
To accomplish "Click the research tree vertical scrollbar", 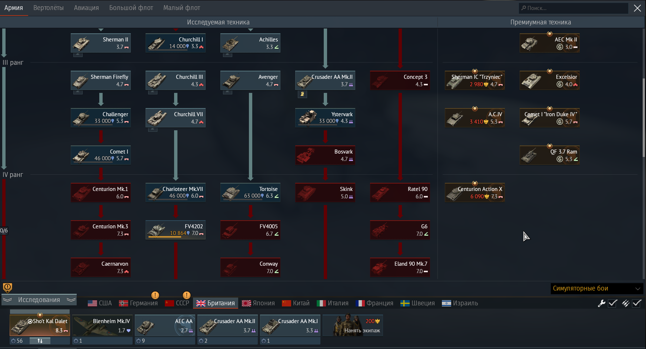I will [644, 118].
